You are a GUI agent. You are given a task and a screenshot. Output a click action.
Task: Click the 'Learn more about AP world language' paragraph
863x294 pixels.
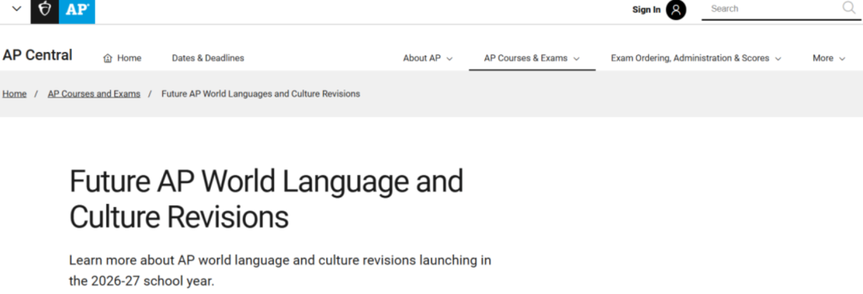(280, 270)
